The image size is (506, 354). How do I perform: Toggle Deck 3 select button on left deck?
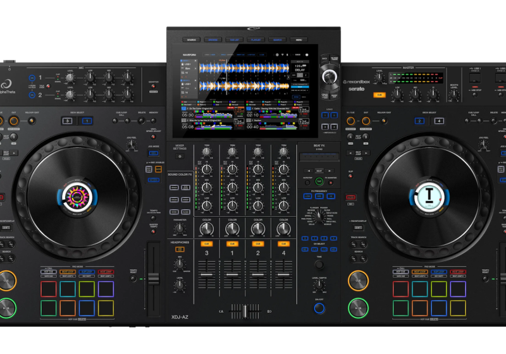(x=67, y=120)
